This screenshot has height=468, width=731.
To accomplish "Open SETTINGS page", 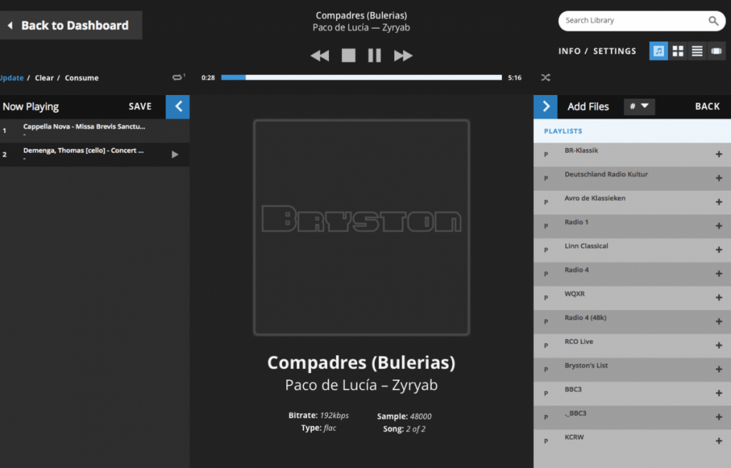I will pos(615,51).
